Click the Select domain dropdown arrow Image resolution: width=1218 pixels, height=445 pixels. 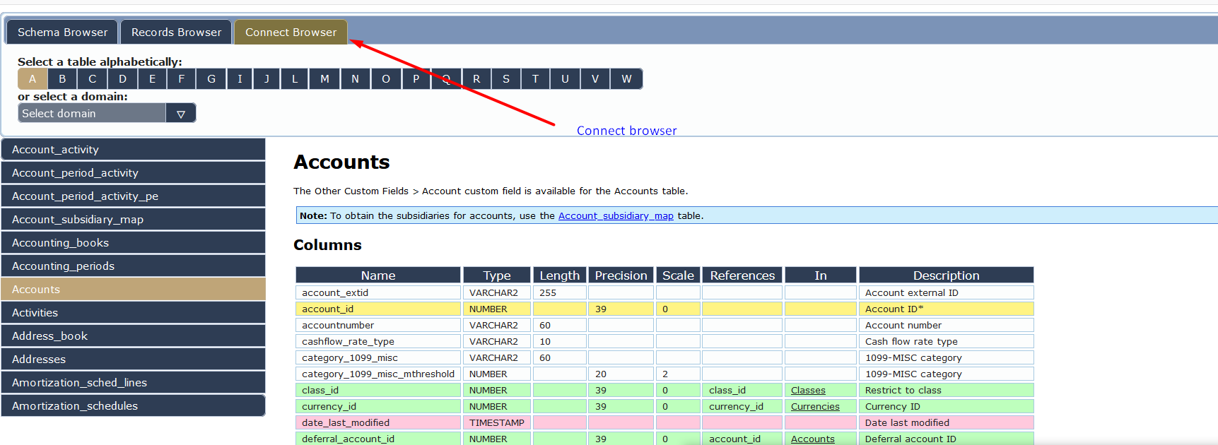(x=181, y=113)
